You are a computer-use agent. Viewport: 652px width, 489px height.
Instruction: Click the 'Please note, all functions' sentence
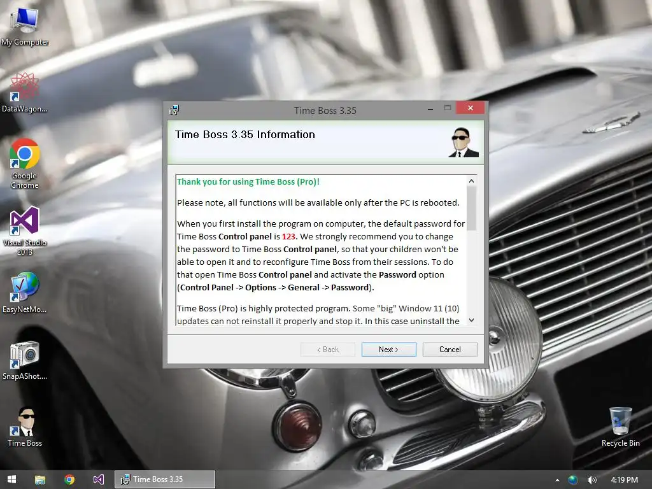click(318, 203)
